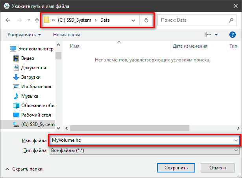The height and width of the screenshot is (178, 242).
Task: Refresh the Data folder listing
Action: point(146,20)
